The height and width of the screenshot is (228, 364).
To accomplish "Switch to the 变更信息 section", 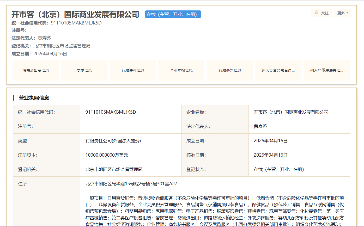I will pos(84,70).
